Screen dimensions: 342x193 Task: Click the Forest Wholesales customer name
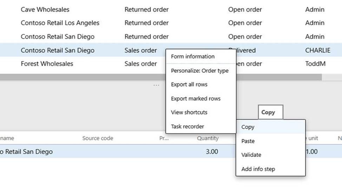tap(47, 64)
